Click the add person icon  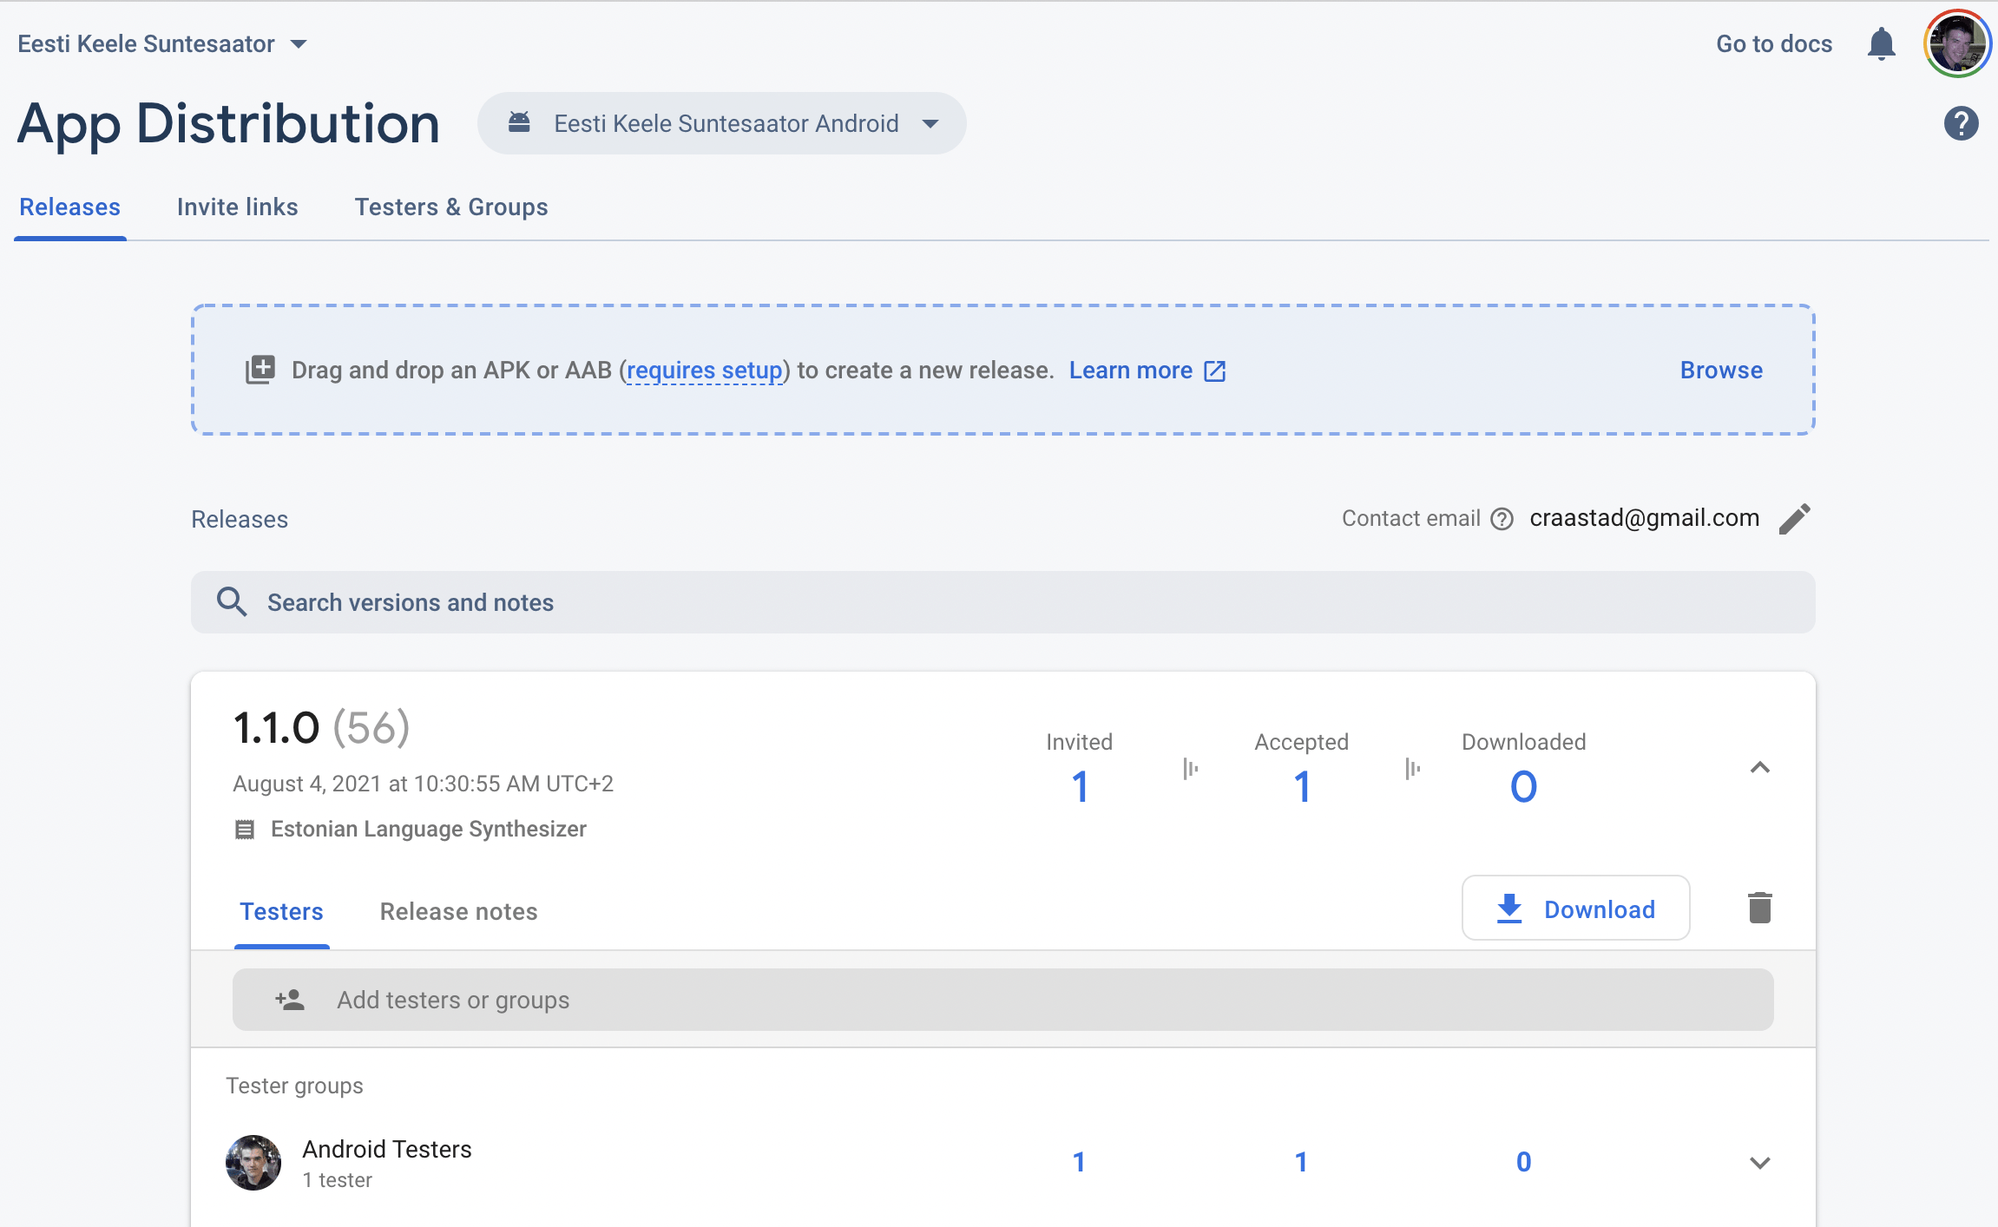(x=290, y=1000)
